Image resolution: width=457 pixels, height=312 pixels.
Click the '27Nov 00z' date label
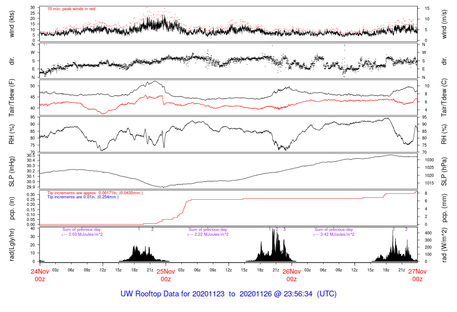coord(417,275)
